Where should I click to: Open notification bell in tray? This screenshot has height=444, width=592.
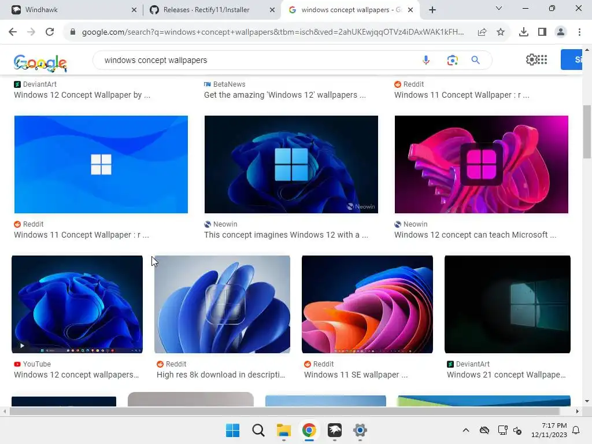coord(576,430)
